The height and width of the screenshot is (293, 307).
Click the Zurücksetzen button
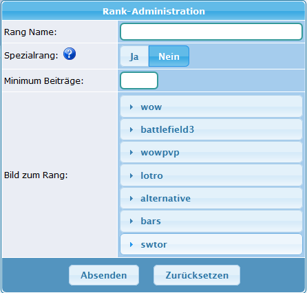tap(197, 275)
